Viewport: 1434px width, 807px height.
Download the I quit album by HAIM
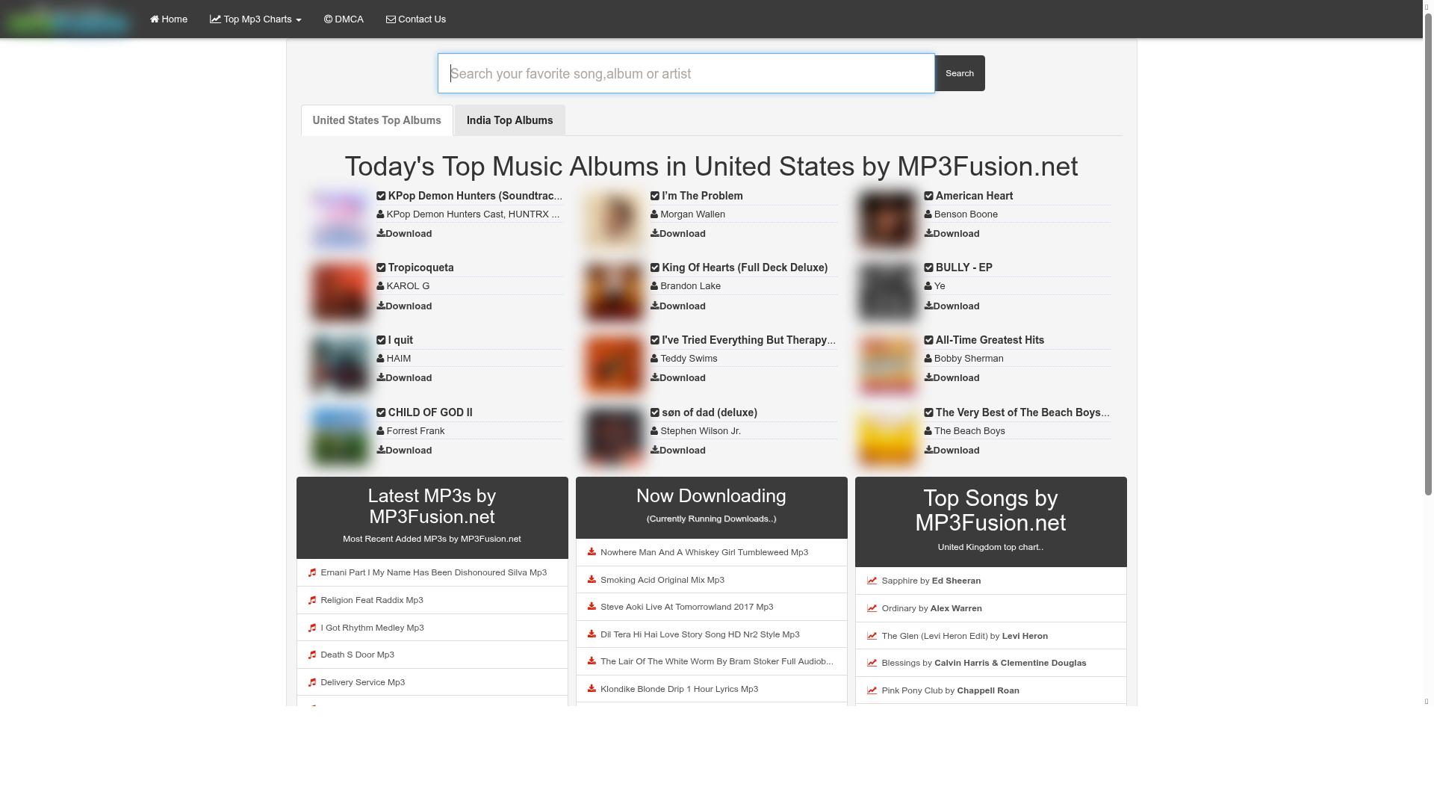coord(404,377)
